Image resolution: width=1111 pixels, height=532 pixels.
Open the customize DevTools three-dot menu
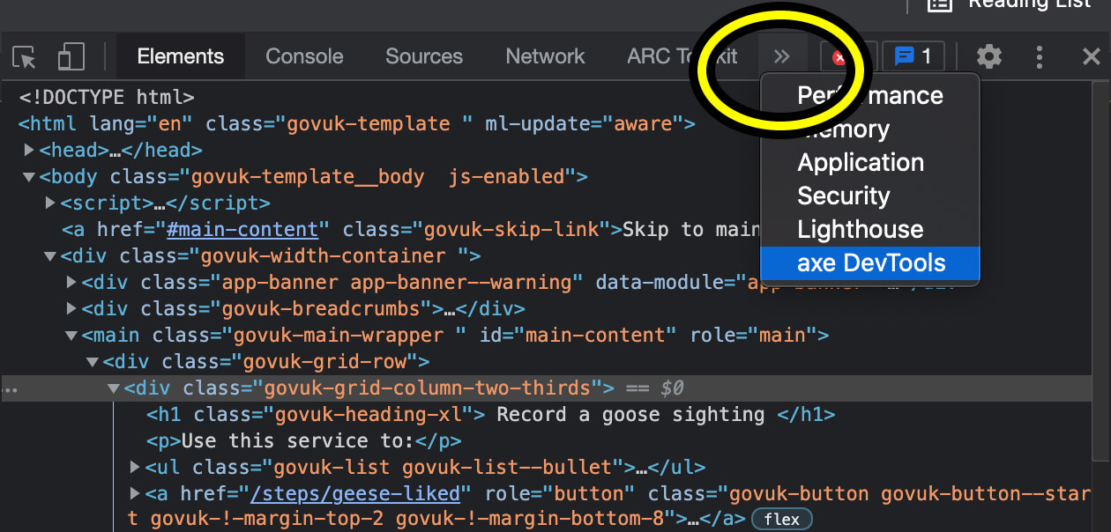coord(1040,56)
